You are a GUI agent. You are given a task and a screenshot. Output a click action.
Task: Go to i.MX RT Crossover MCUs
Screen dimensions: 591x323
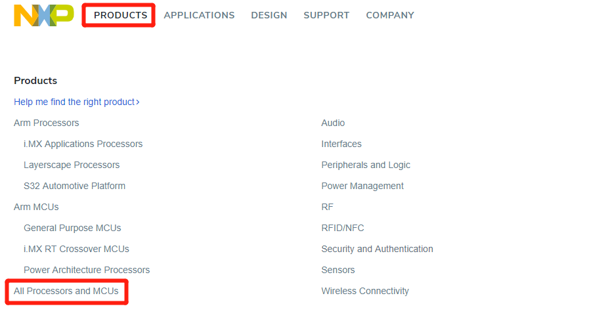[x=76, y=249]
